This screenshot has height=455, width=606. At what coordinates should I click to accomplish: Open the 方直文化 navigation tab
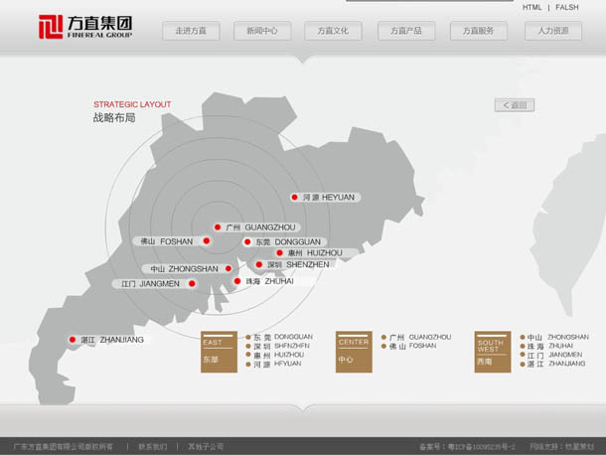click(x=333, y=31)
